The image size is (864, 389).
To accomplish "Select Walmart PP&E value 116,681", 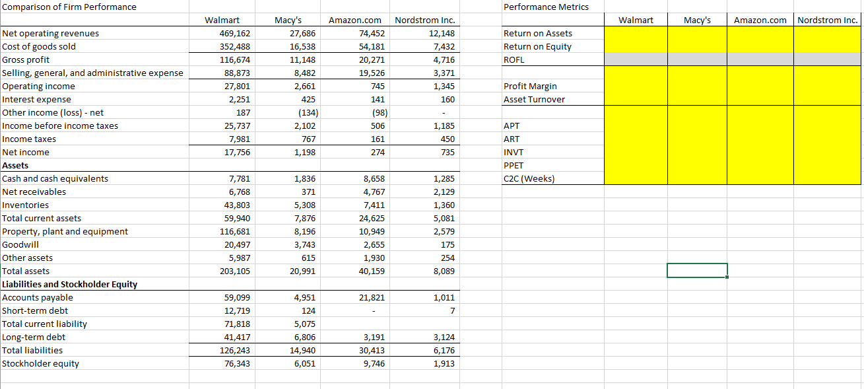I will 234,231.
